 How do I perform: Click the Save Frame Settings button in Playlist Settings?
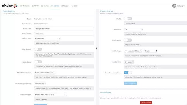pos(130,83)
